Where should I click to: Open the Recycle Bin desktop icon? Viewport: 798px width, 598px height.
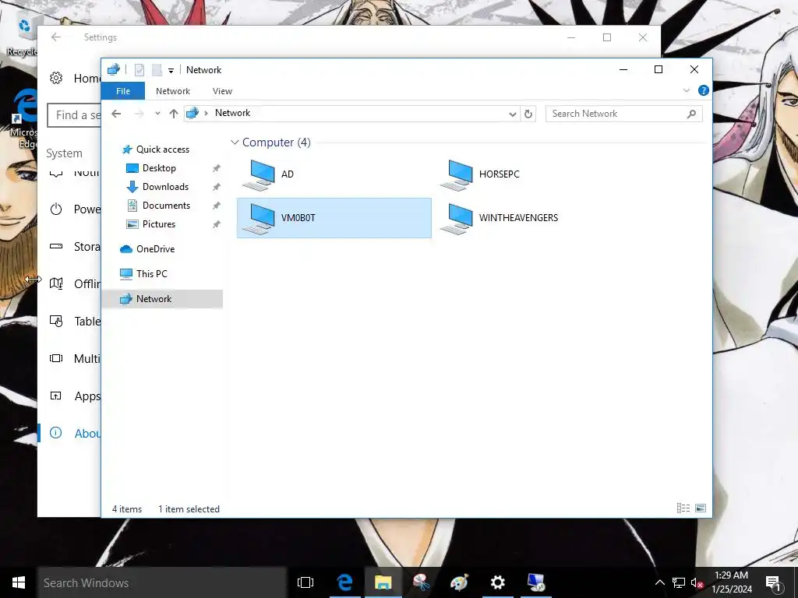(21, 36)
